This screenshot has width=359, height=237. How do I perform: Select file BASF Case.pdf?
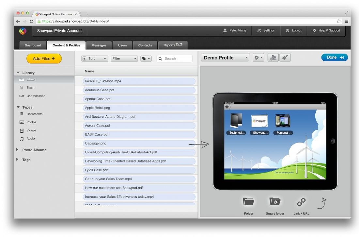click(139, 134)
